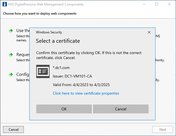
Task: Confirm the certificate by pressing OK
Action: tap(64, 109)
